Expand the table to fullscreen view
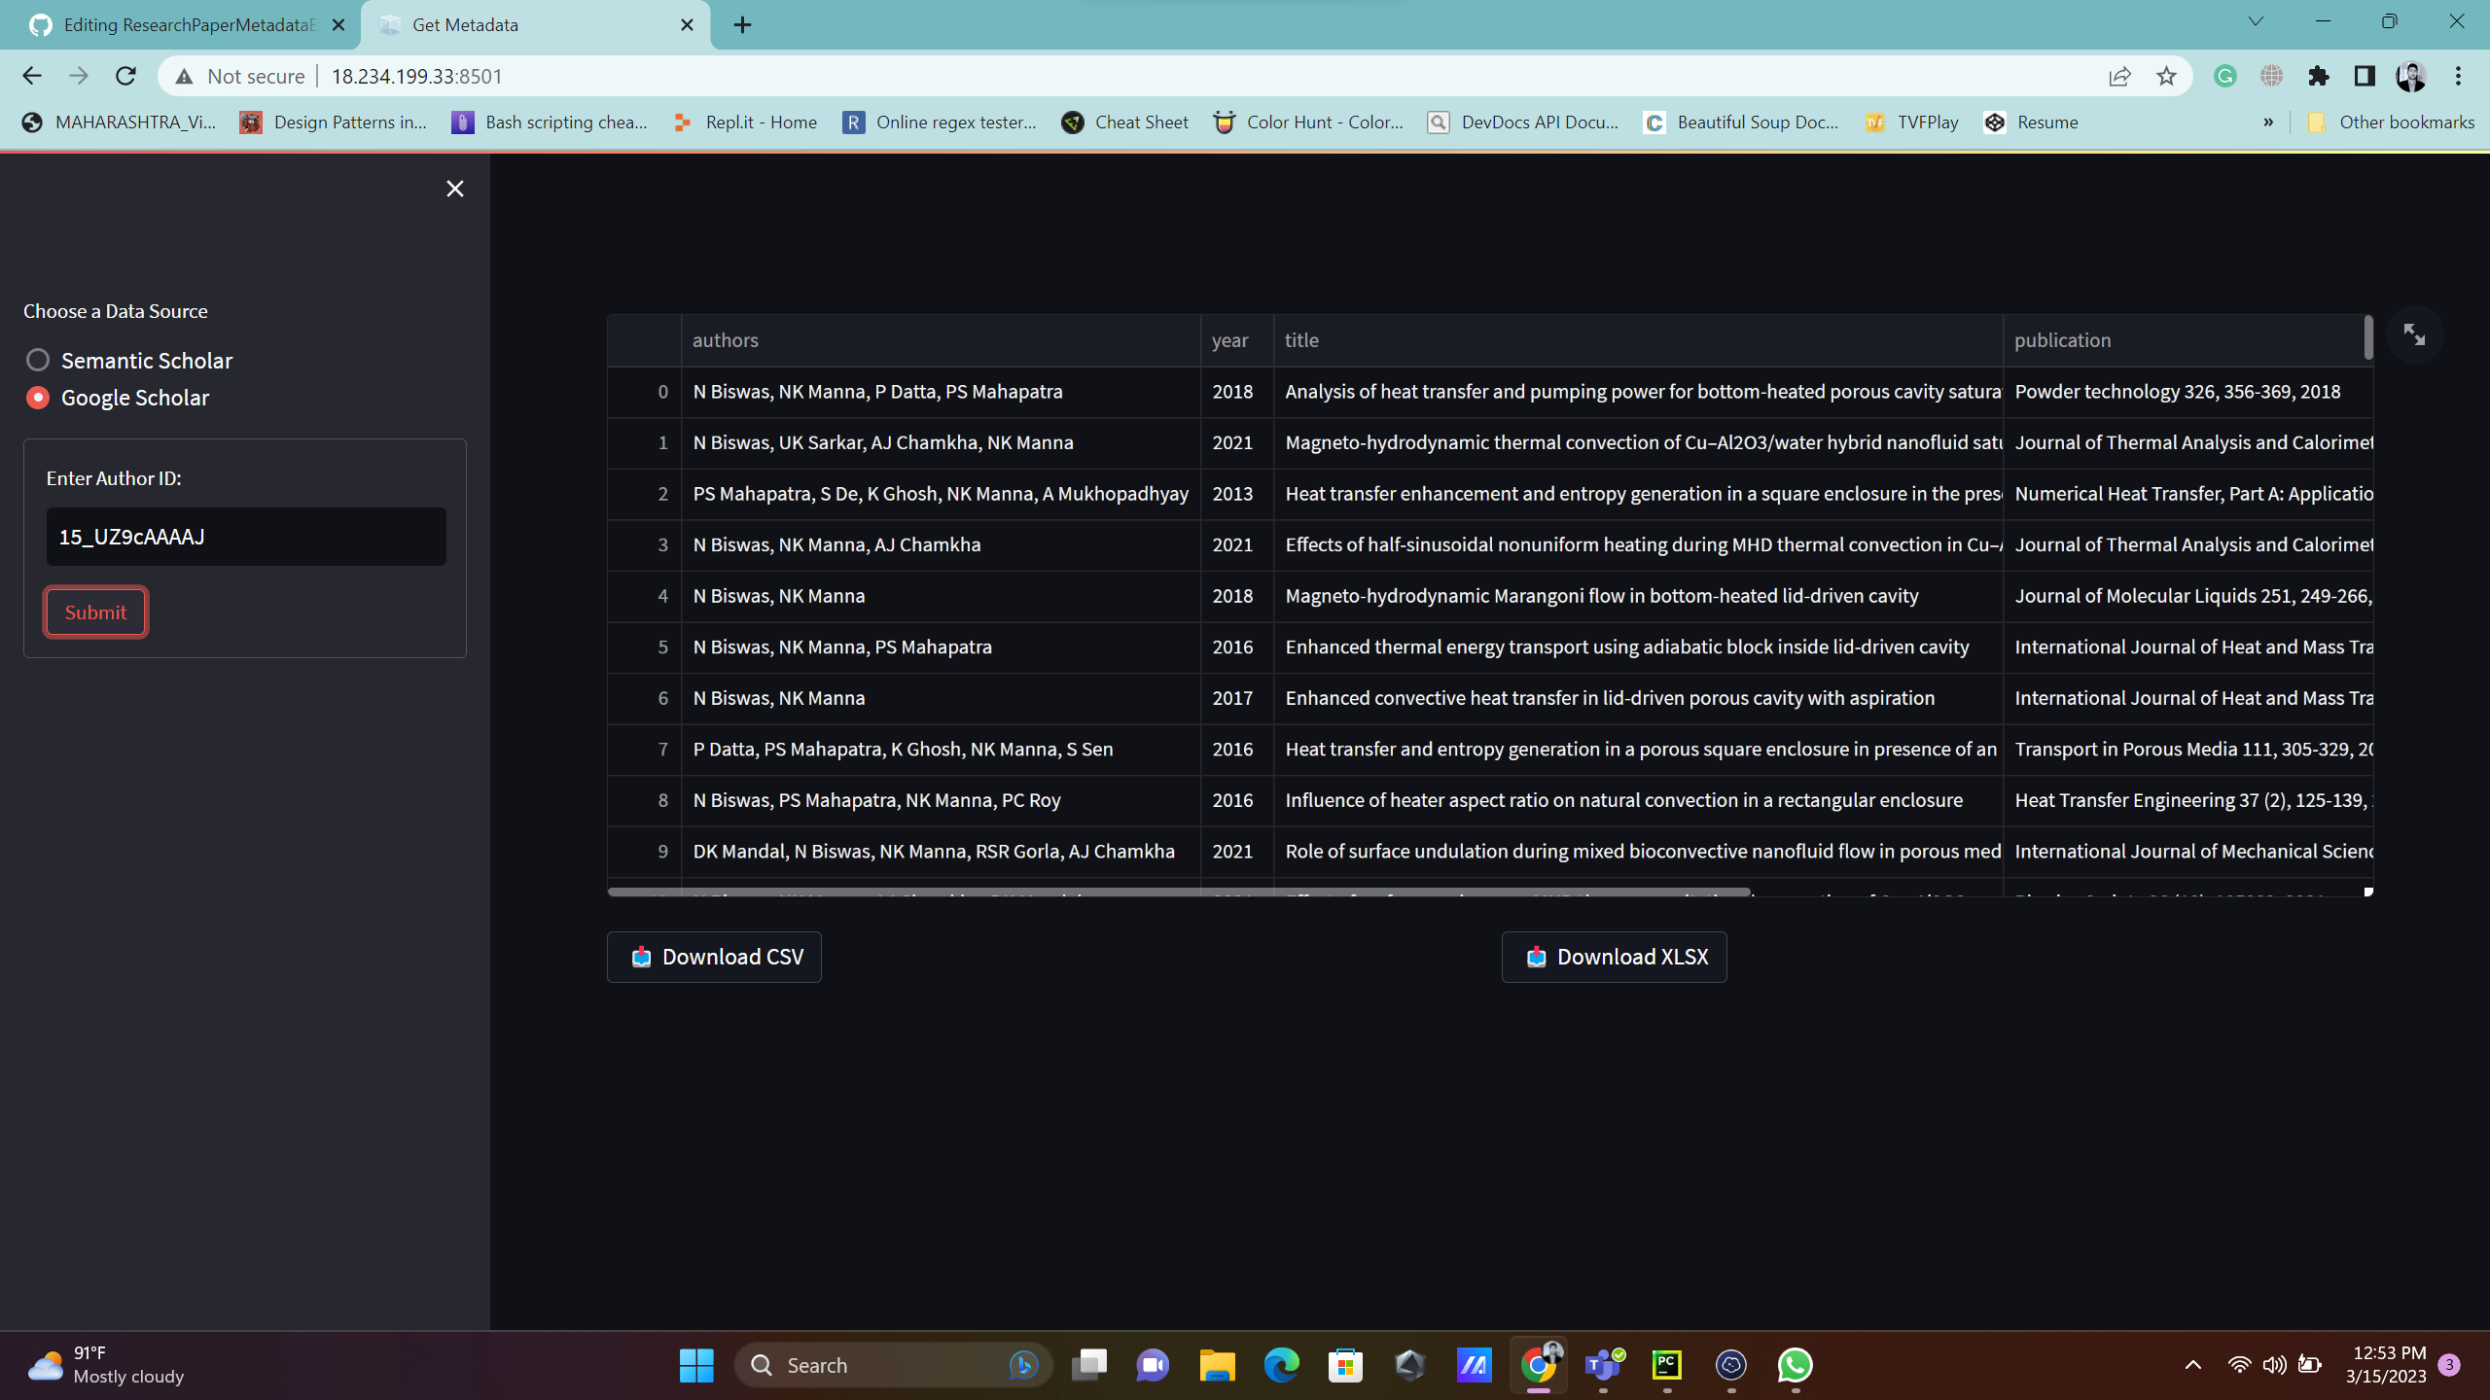The image size is (2490, 1400). (x=2414, y=335)
